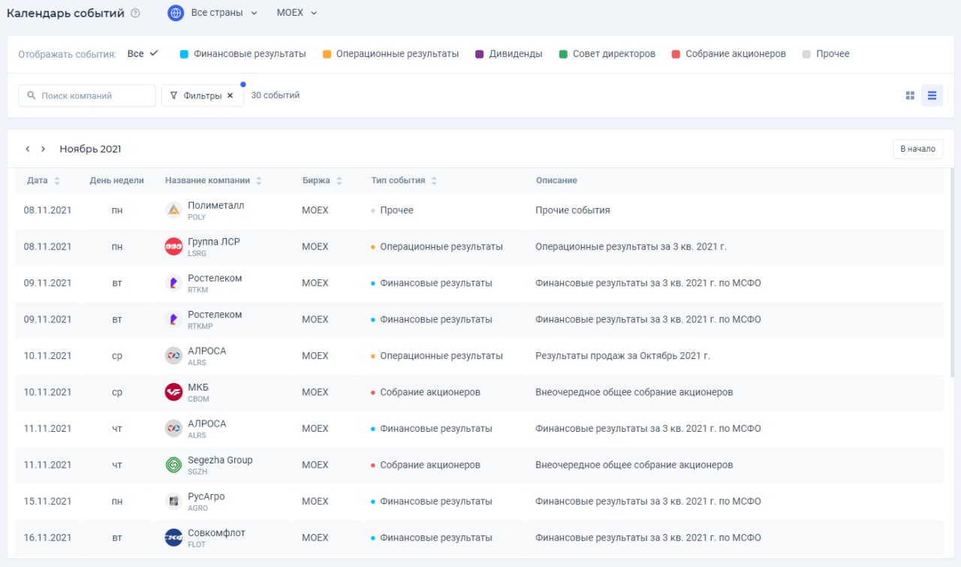Screen dimensions: 961x567
Task: Click the CBOM ticker text
Action: [198, 400]
